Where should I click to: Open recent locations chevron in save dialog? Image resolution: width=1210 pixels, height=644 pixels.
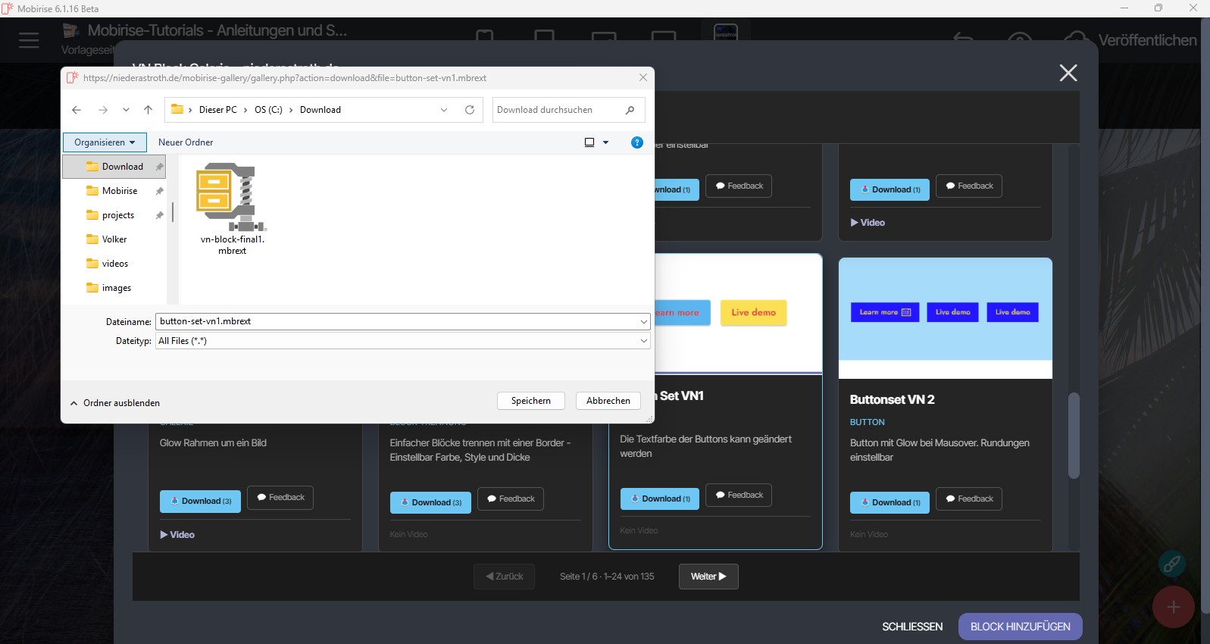click(x=126, y=110)
